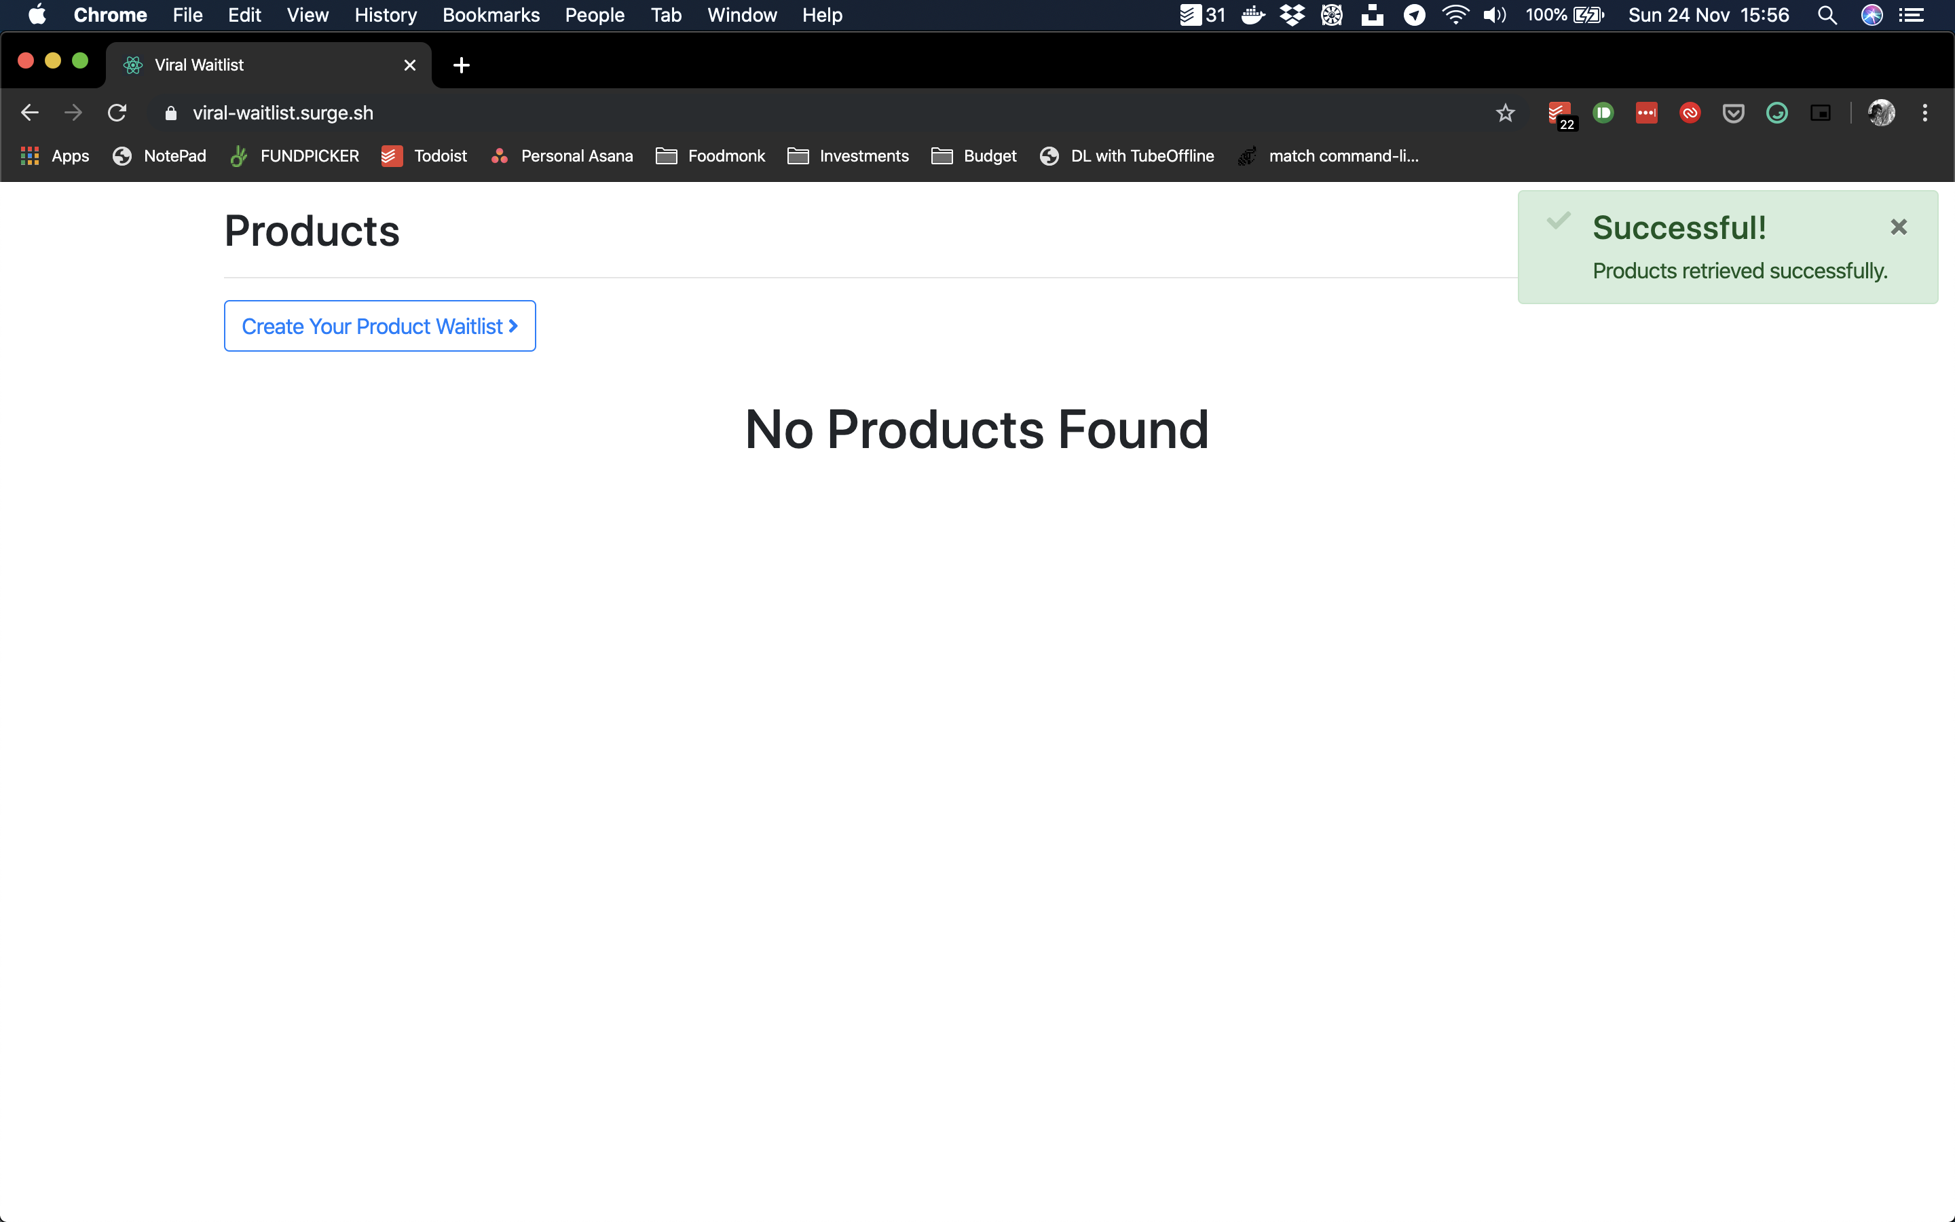The width and height of the screenshot is (1955, 1222).
Task: Open the History menu
Action: tap(386, 16)
